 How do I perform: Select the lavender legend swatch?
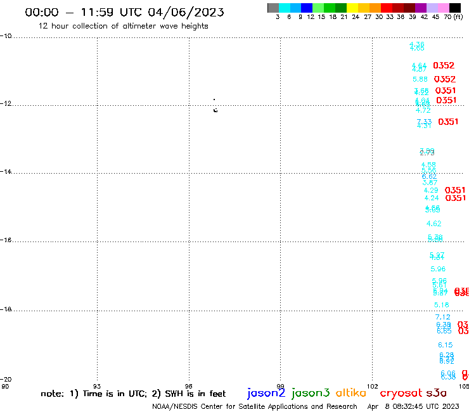[432, 8]
